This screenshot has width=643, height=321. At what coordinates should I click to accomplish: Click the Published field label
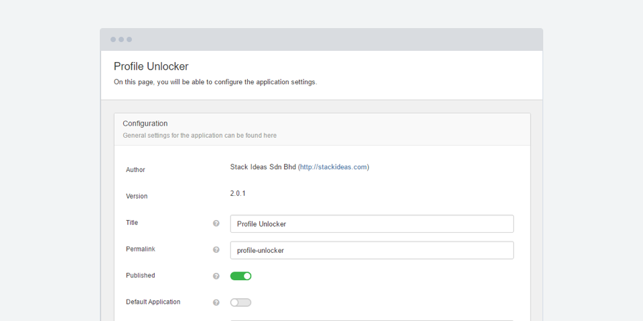click(x=140, y=276)
